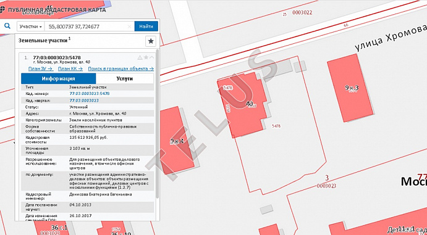Click cadastral number link 77:03:0003023:5478 in table
This screenshot has height=235, width=427.
click(90, 94)
